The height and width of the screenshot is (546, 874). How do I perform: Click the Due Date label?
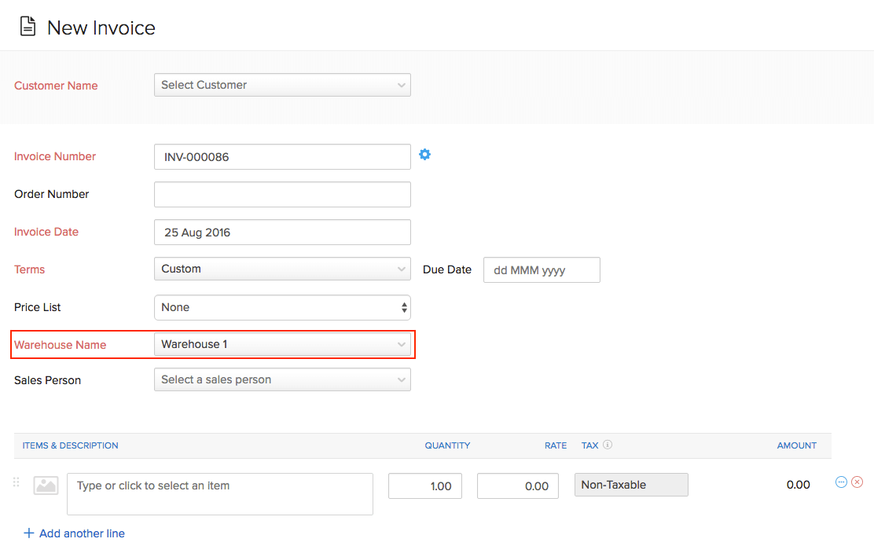[447, 269]
